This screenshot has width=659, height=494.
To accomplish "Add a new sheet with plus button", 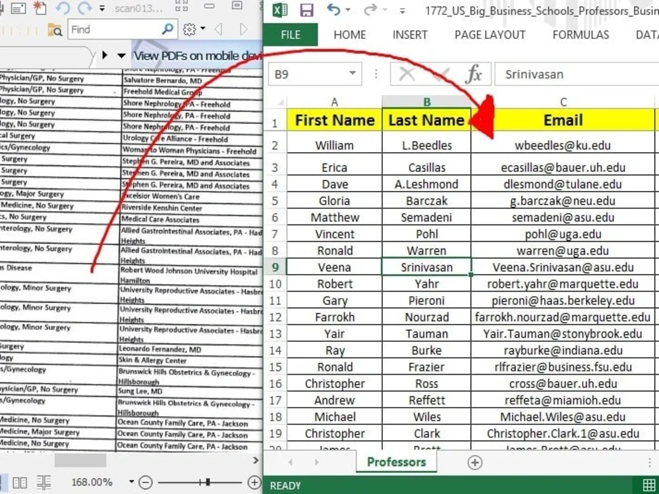I will pos(475,462).
